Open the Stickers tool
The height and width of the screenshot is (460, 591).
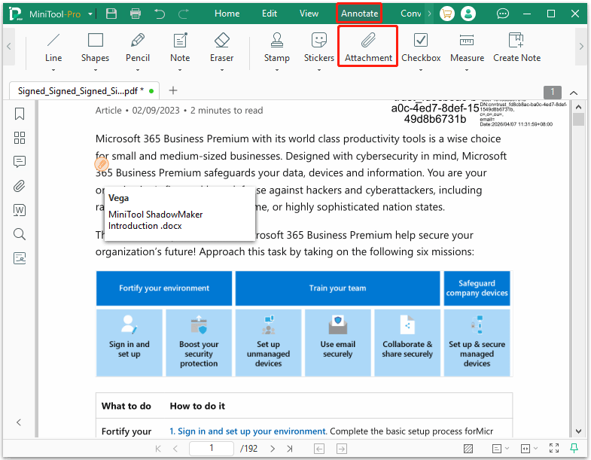(x=319, y=47)
